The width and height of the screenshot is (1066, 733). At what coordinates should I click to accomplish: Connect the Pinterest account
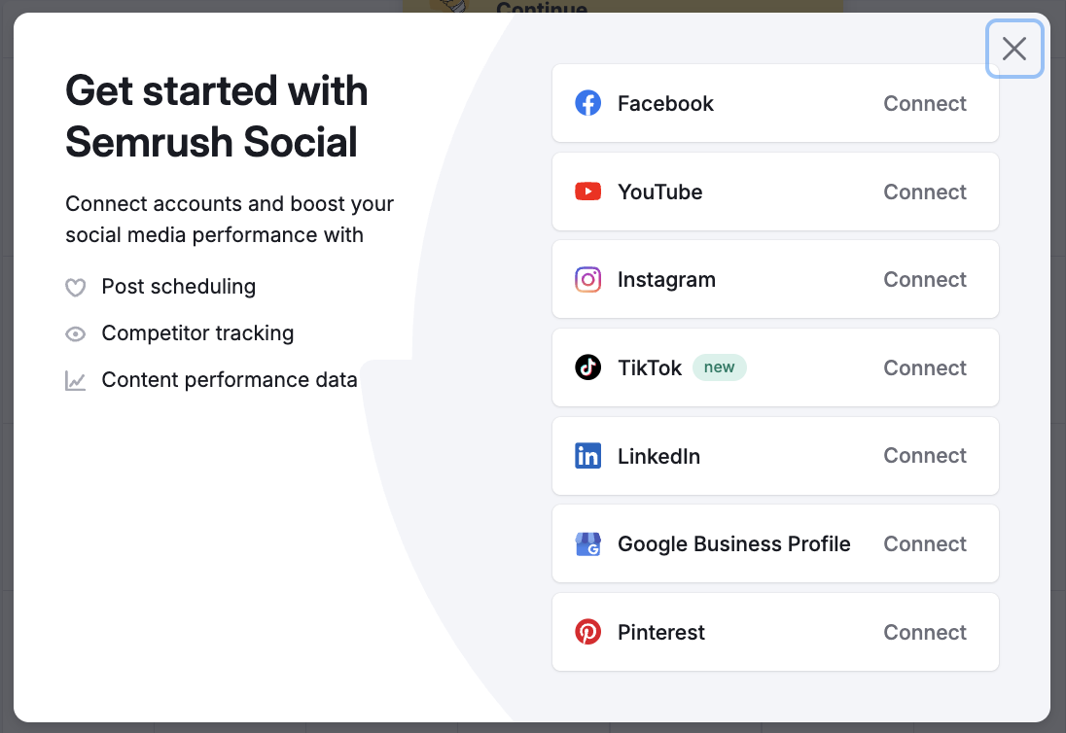tap(924, 632)
